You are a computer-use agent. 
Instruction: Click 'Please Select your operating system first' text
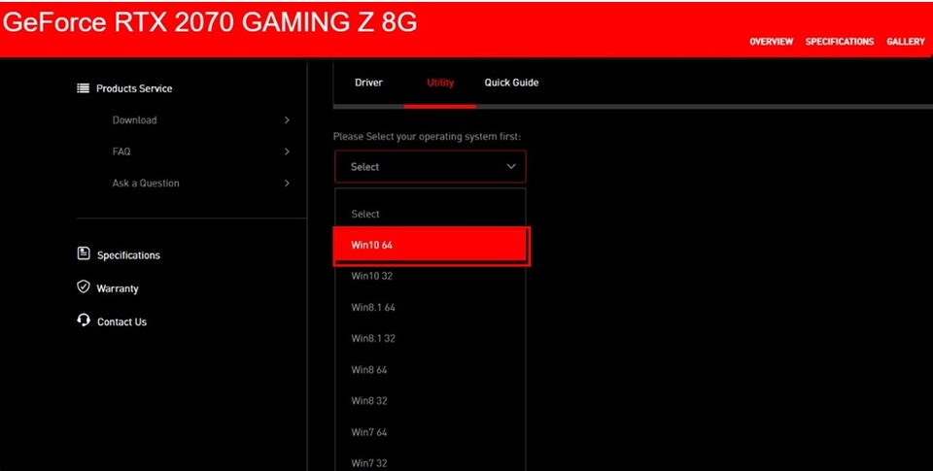[x=428, y=137]
